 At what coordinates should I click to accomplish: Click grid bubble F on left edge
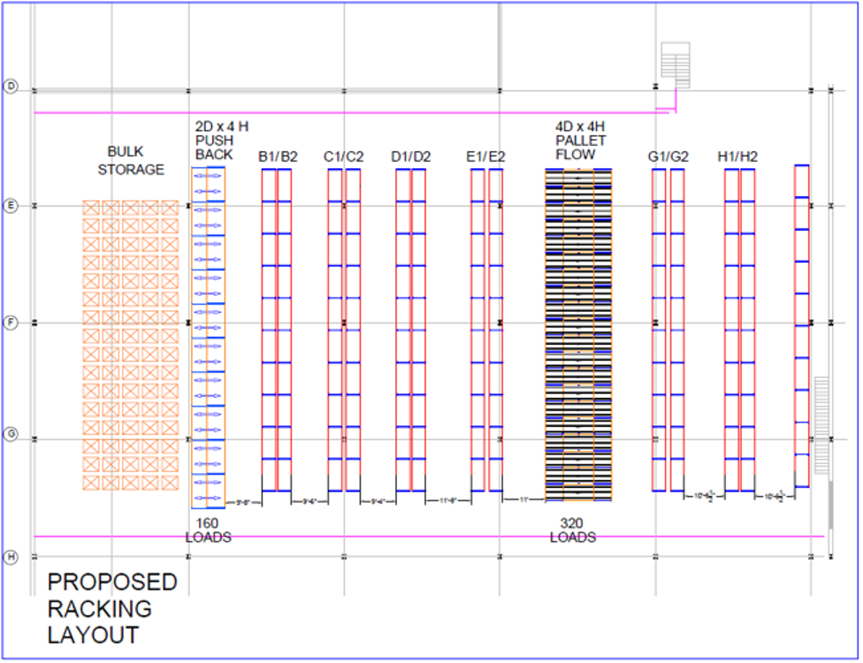(11, 324)
